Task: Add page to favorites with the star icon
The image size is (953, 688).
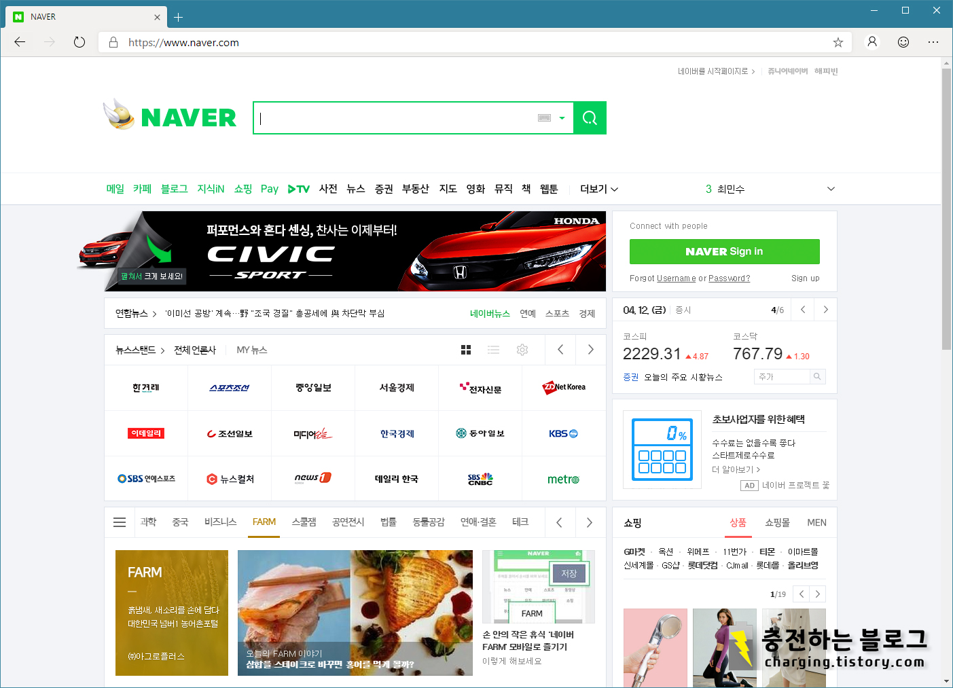Action: point(838,42)
